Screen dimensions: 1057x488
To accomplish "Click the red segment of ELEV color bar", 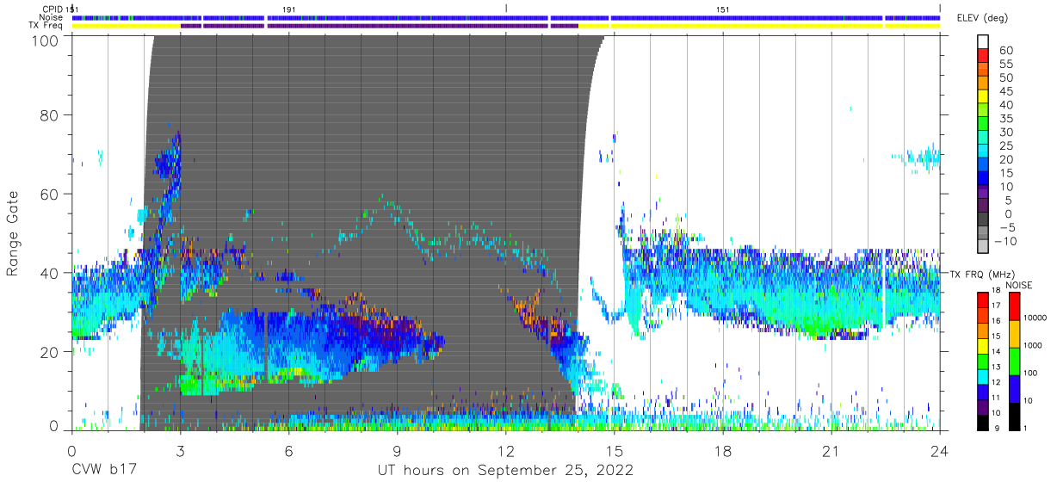I will coord(982,55).
